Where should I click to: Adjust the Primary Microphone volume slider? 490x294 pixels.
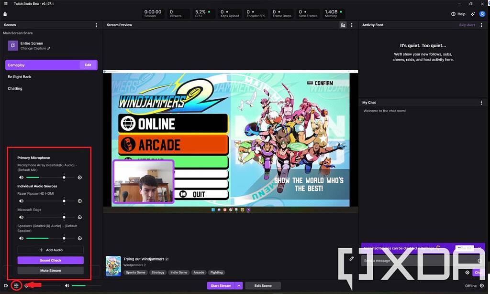[64, 177]
